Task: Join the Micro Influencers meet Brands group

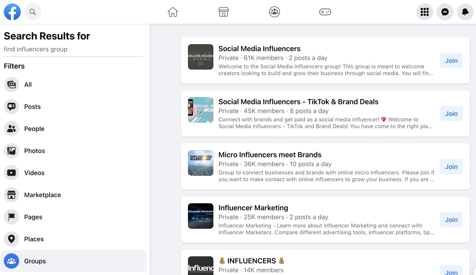Action: (451, 167)
